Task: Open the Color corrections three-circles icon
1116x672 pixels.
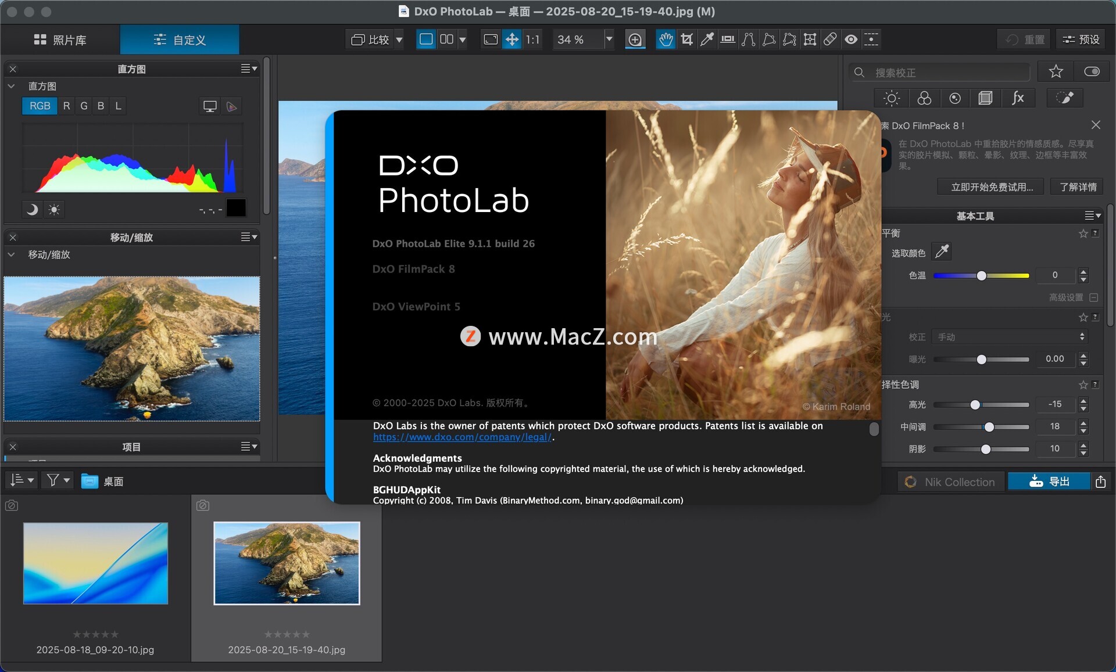Action: click(924, 98)
